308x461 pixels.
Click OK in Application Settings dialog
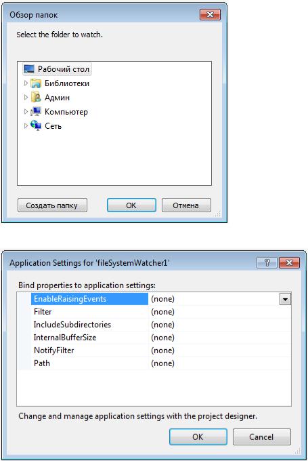pyautogui.click(x=198, y=437)
